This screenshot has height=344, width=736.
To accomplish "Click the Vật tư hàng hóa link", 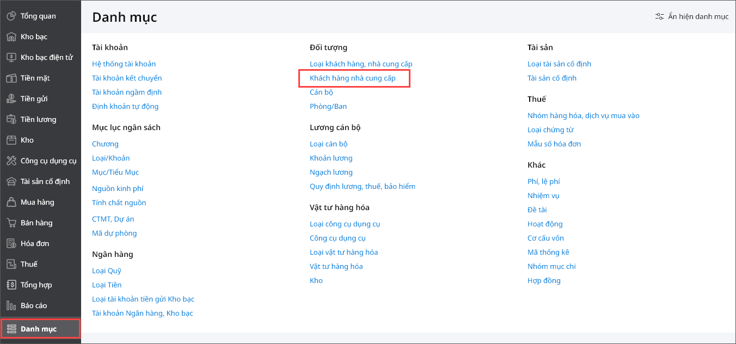I will coord(336,267).
